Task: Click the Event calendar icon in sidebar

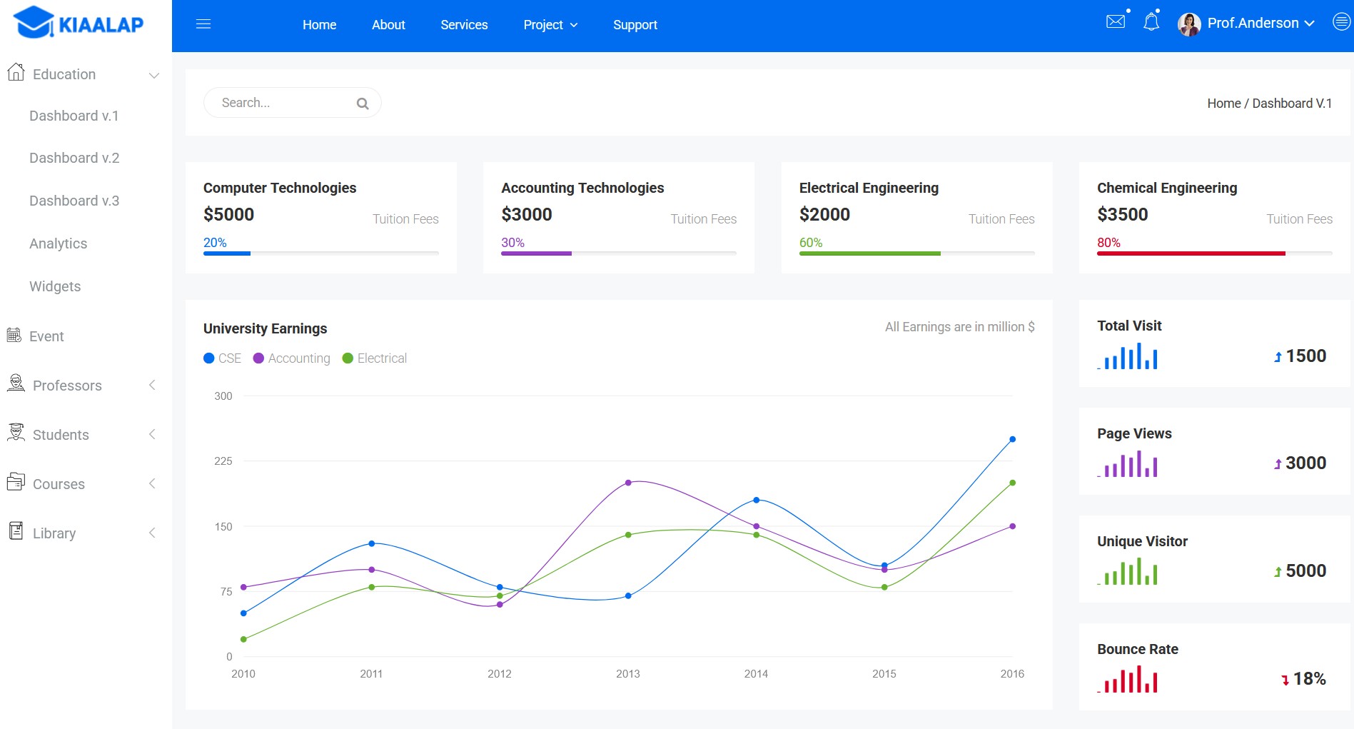Action: [x=14, y=336]
